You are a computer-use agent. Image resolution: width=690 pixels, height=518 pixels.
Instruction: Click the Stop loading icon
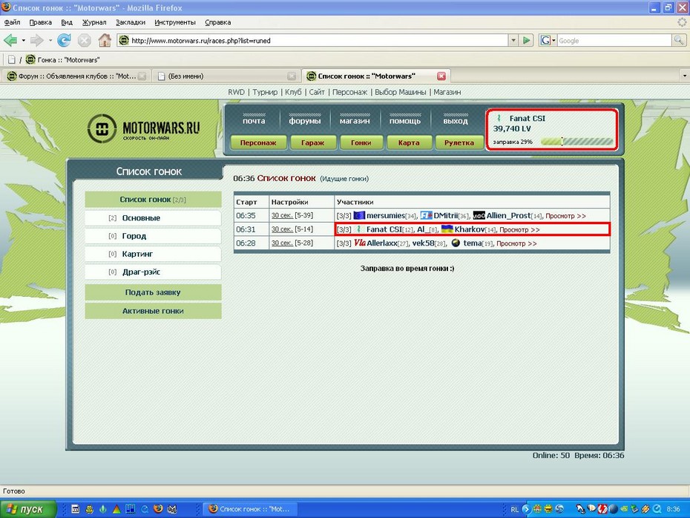pyautogui.click(x=85, y=41)
